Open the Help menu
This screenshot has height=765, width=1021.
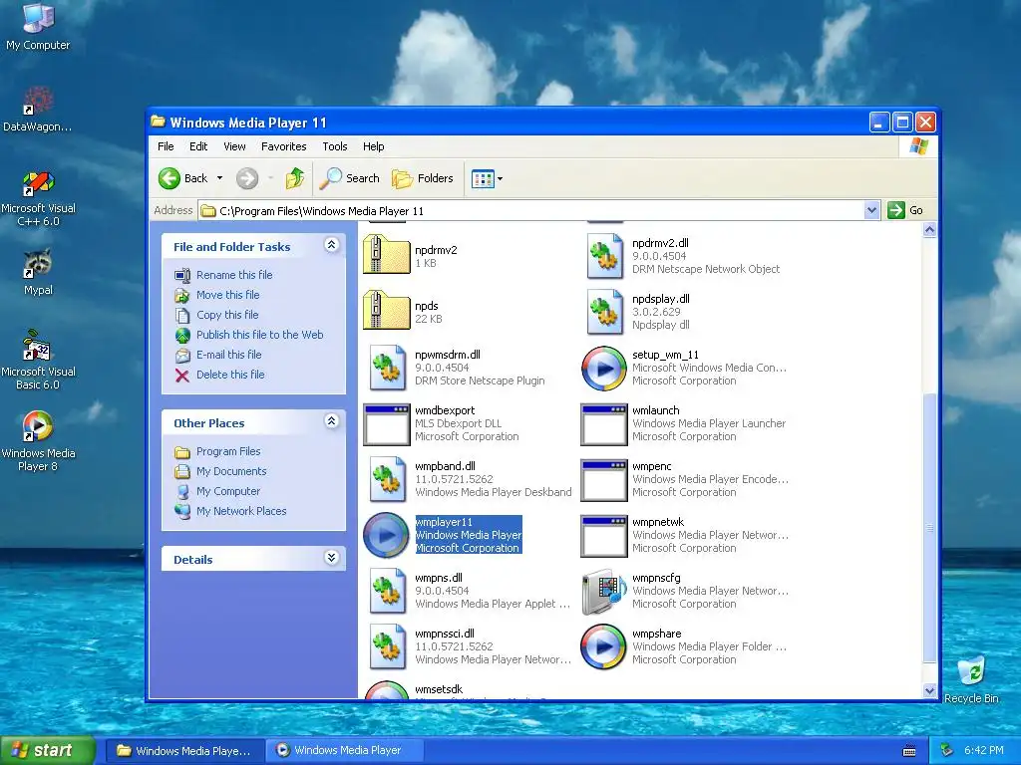pos(373,146)
